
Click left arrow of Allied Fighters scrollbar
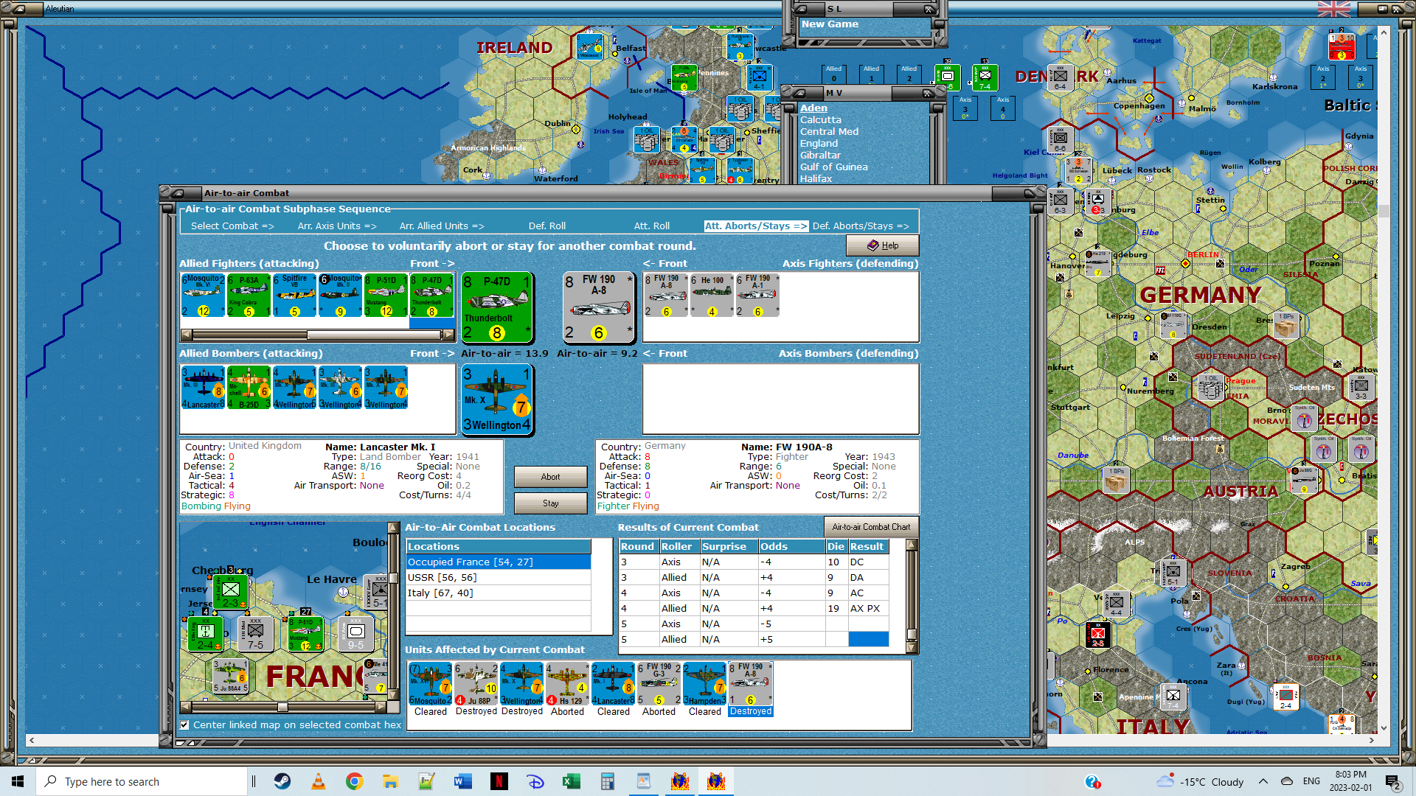[x=186, y=335]
